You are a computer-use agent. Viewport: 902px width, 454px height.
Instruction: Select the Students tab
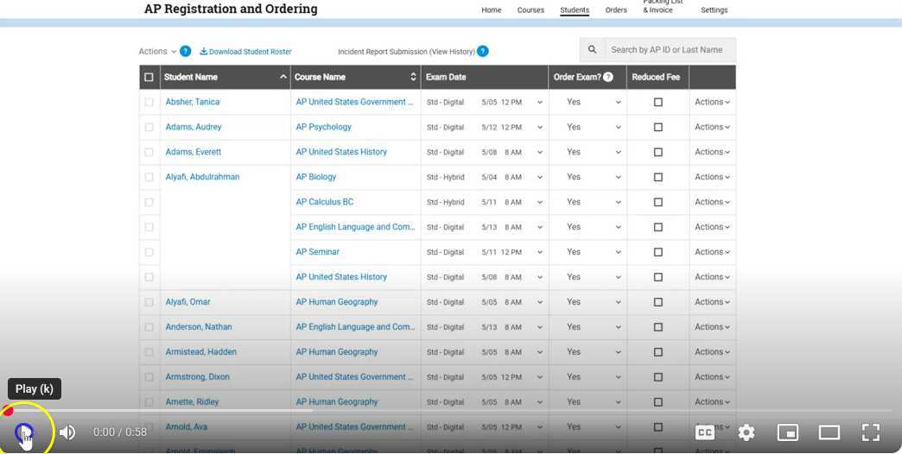point(575,9)
